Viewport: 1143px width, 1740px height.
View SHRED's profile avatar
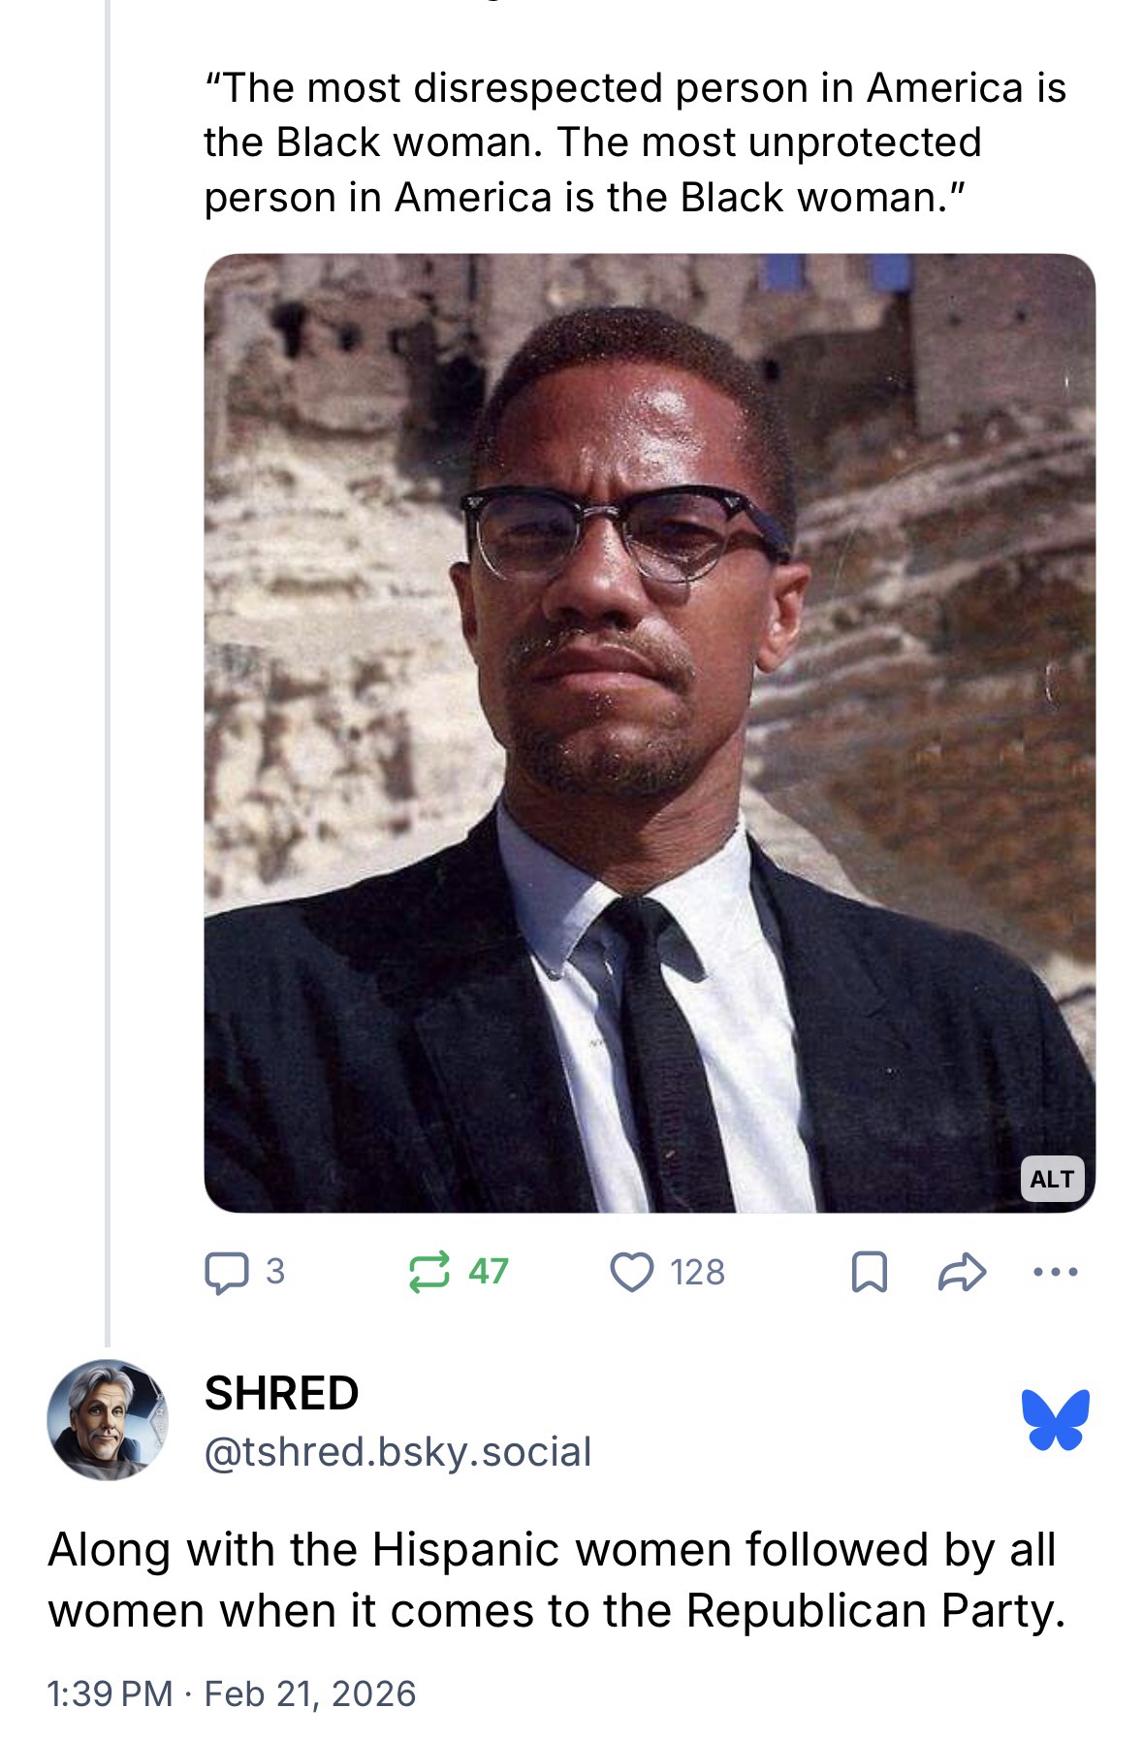pos(108,1419)
